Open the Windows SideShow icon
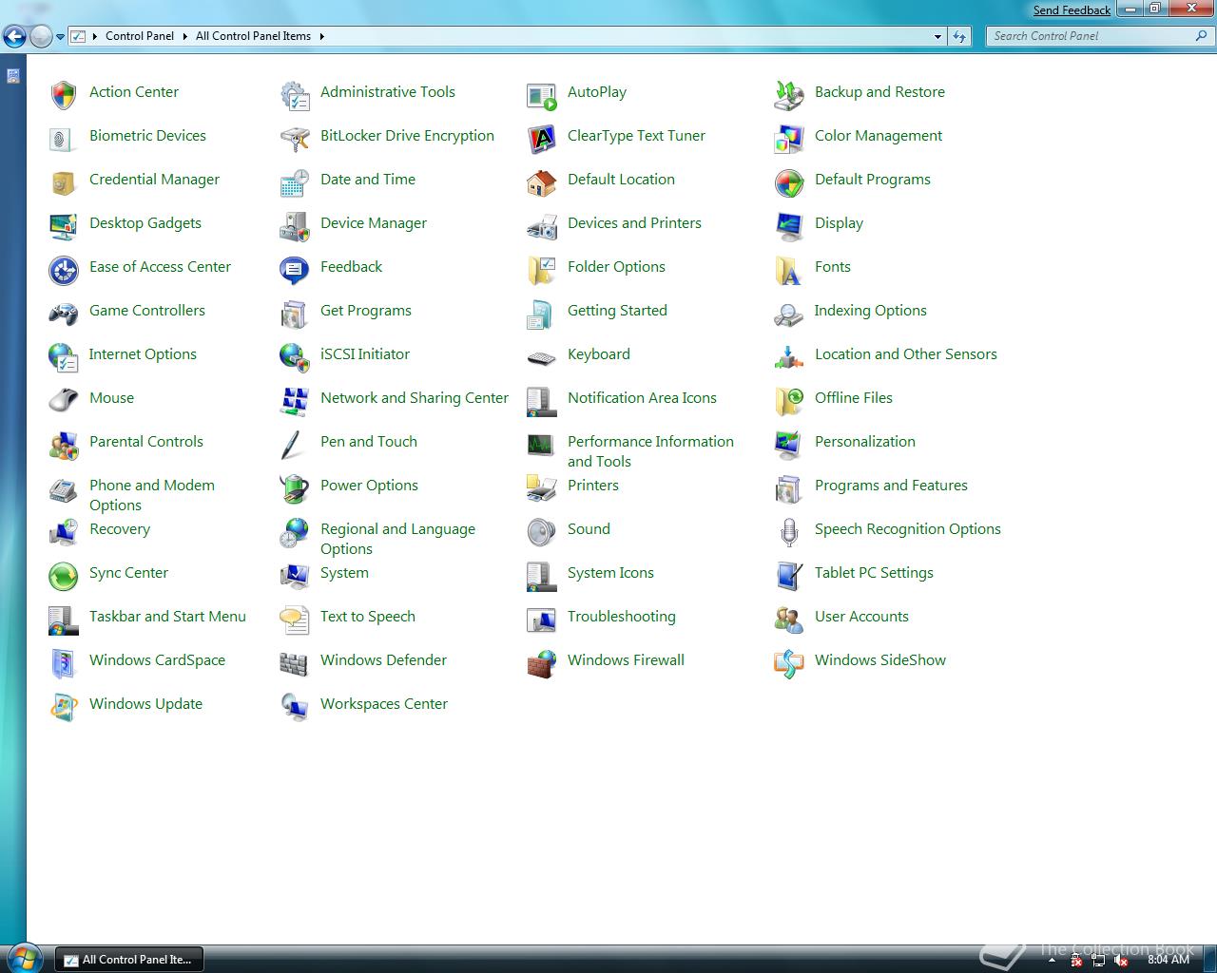This screenshot has height=973, width=1217. point(789,663)
